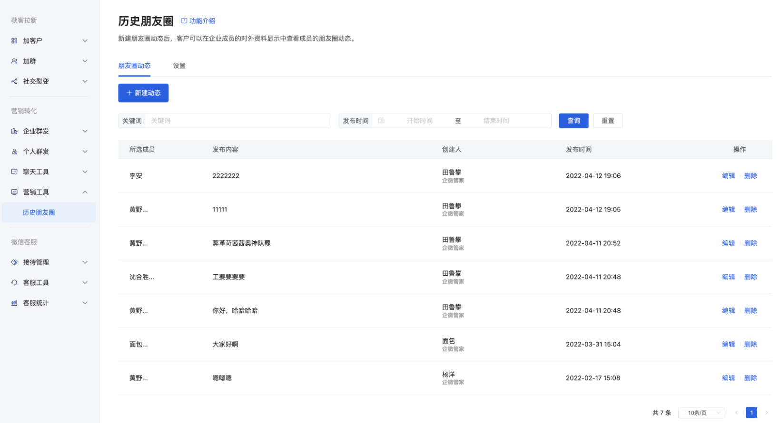Open the 客服统计 sidebar menu
The image size is (780, 423).
(x=49, y=303)
